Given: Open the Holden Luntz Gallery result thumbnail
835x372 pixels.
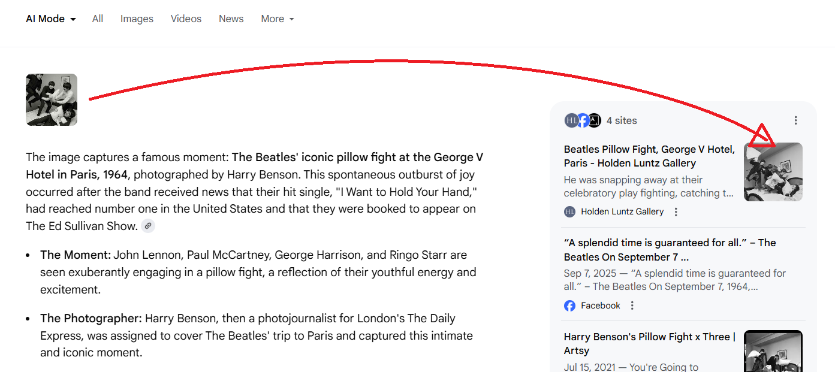Looking at the screenshot, I should point(773,172).
